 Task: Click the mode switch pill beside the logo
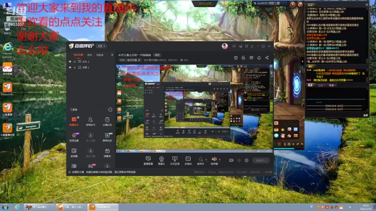coord(101,46)
